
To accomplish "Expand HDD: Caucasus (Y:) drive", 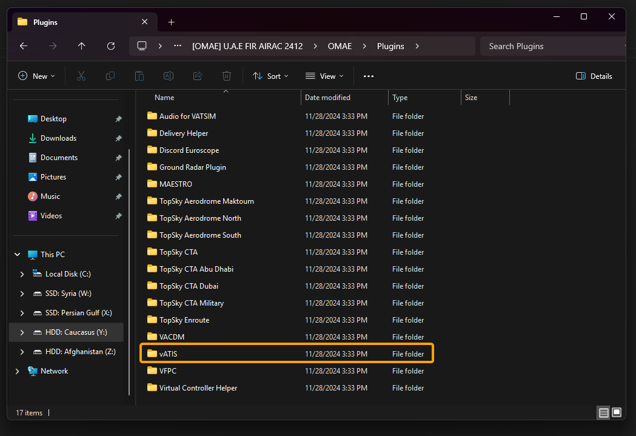I will coord(22,332).
